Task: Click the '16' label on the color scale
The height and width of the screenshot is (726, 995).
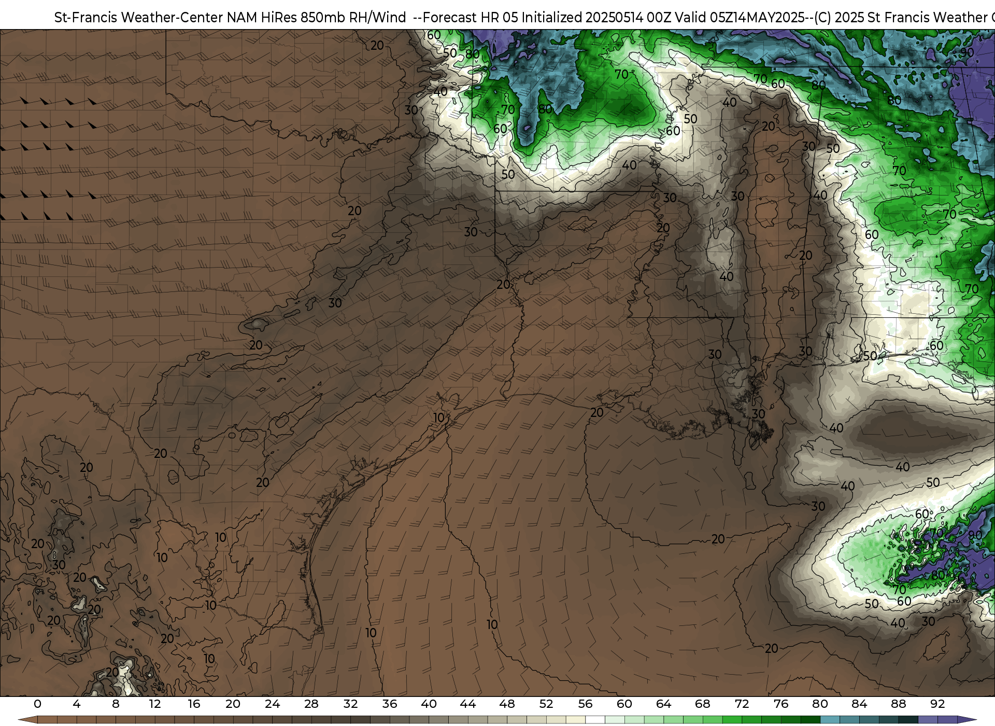Action: click(x=194, y=704)
